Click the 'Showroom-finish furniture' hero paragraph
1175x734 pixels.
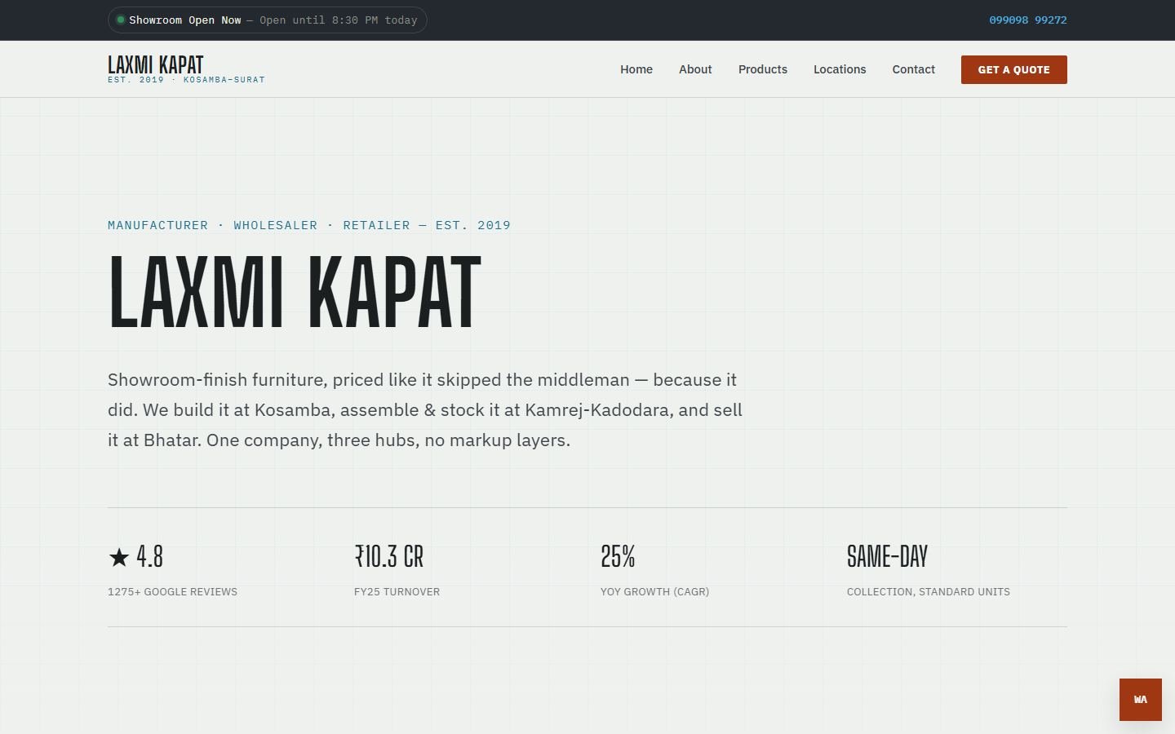pos(425,410)
